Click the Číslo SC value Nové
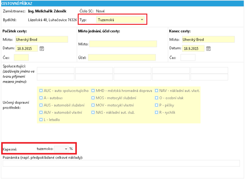The height and width of the screenshot is (179, 245). 100,11
